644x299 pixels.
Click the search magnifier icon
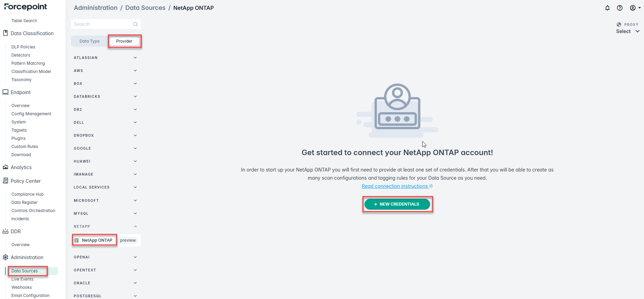point(136,24)
